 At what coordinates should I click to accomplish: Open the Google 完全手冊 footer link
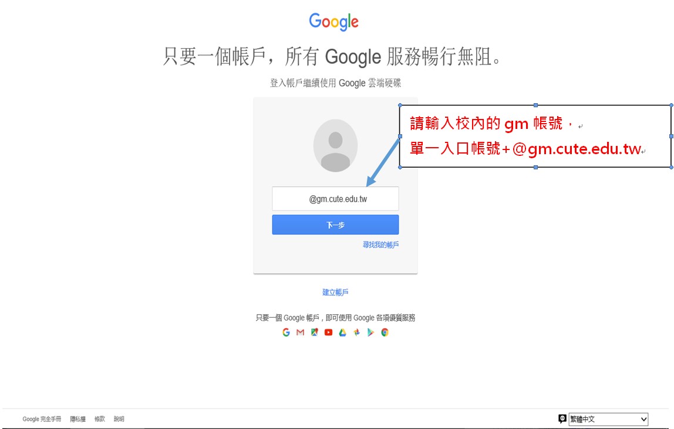coord(42,418)
